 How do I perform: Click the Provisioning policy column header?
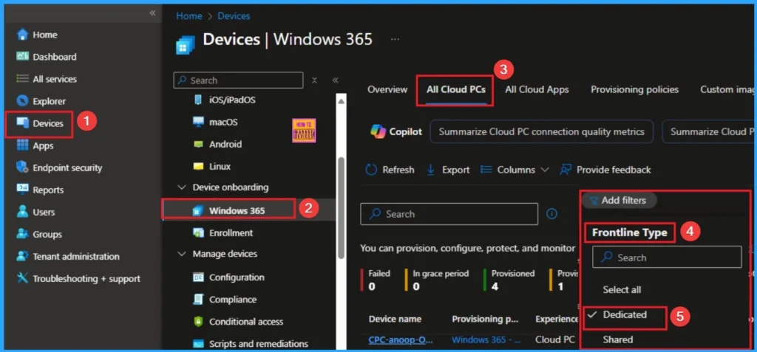pos(485,319)
